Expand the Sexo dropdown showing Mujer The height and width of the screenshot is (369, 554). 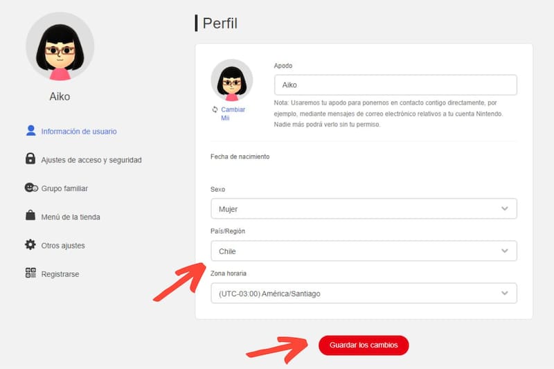click(x=364, y=208)
